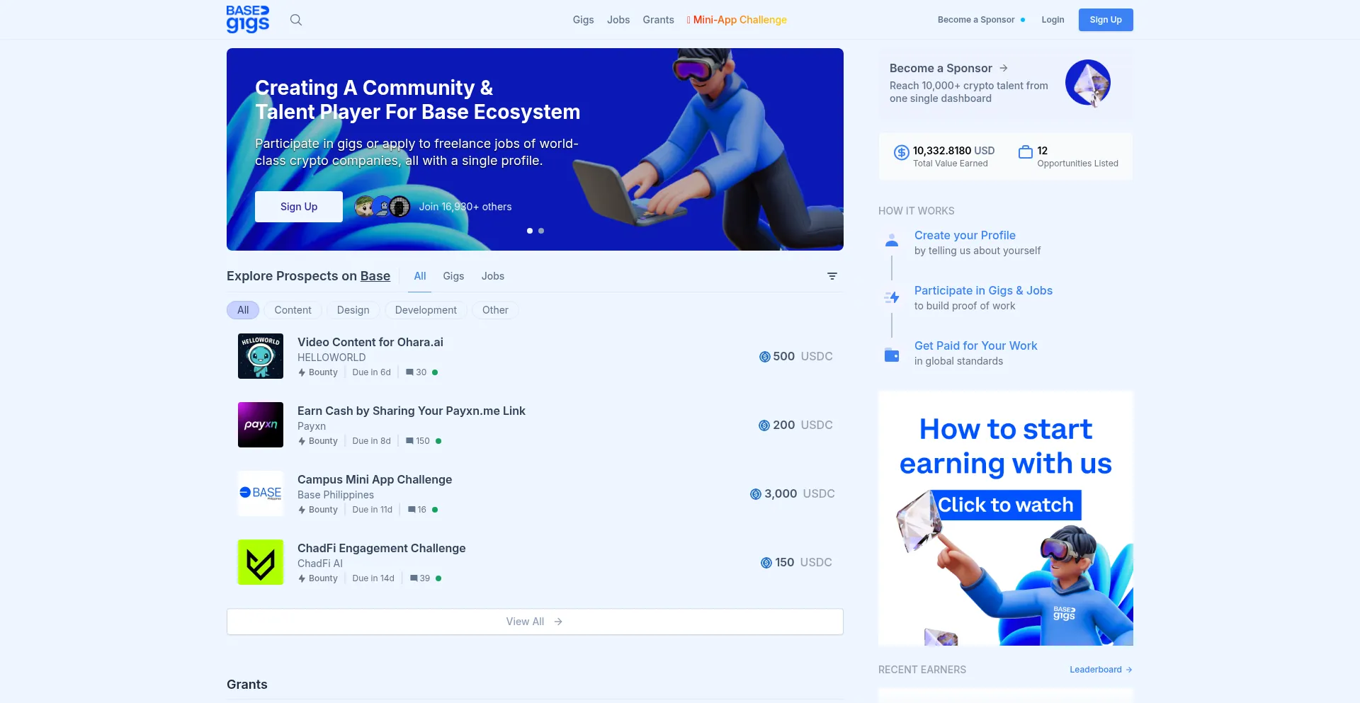This screenshot has height=703, width=1360.
Task: Click USDC coin icon next to 150
Action: (x=766, y=563)
